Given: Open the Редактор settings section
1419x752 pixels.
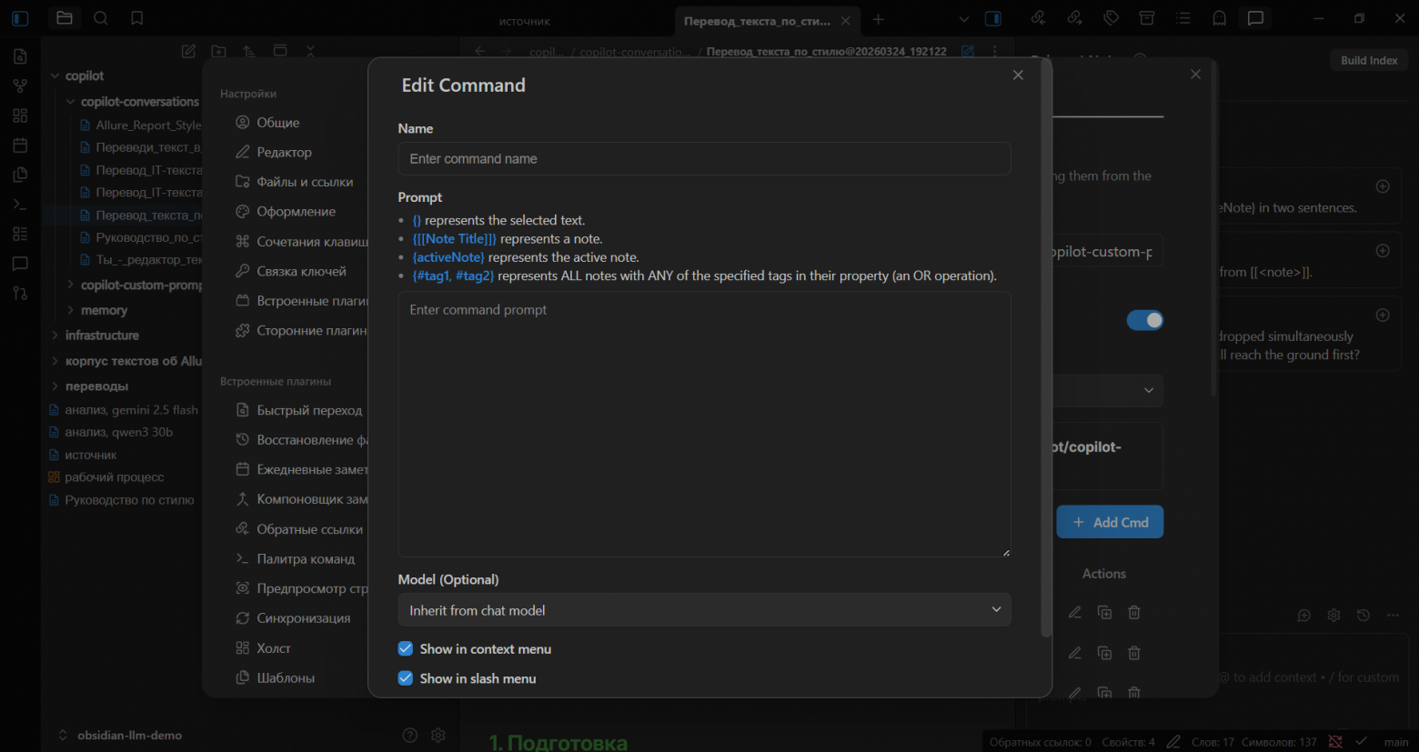Looking at the screenshot, I should pyautogui.click(x=284, y=153).
